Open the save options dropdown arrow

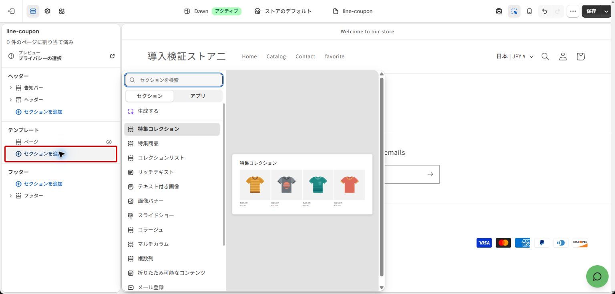[x=606, y=11]
